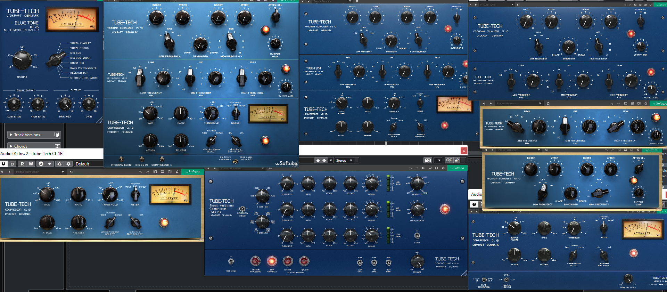Click redo arrow in bottom-left CL 1B toolbar
Image resolution: width=667 pixels, height=292 pixels.
(x=147, y=172)
